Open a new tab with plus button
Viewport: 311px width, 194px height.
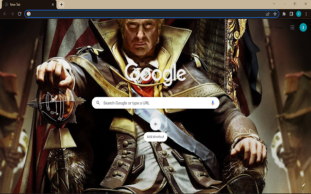(62, 4)
